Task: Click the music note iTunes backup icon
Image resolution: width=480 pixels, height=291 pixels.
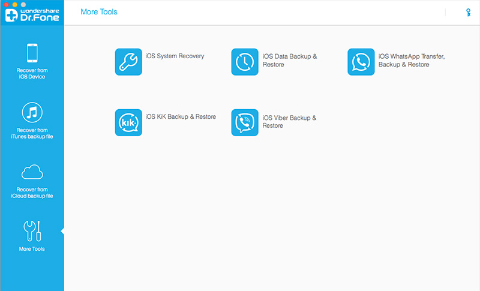Action: click(32, 112)
